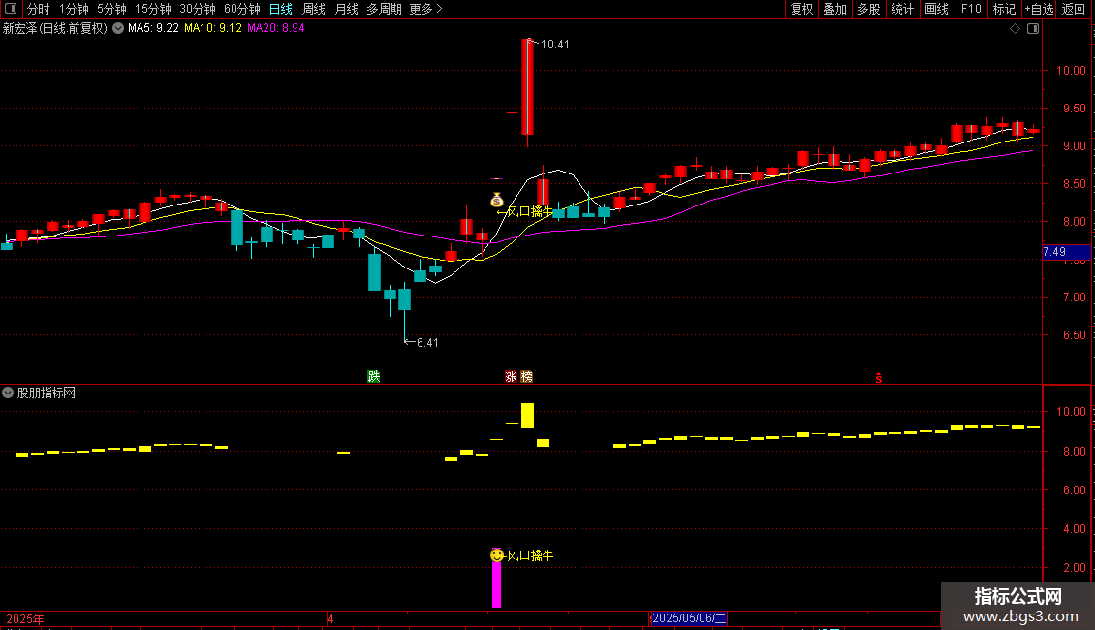Select the 15分钟 period tab
This screenshot has height=630, width=1095.
click(152, 9)
